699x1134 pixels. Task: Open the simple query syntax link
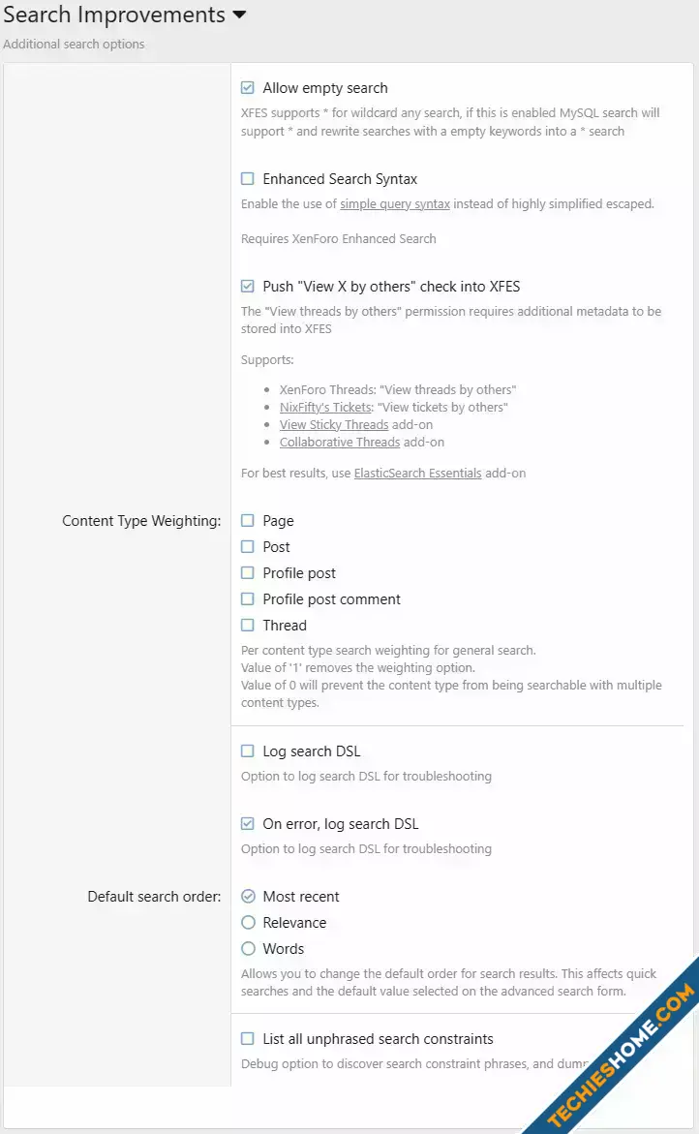[x=395, y=204]
